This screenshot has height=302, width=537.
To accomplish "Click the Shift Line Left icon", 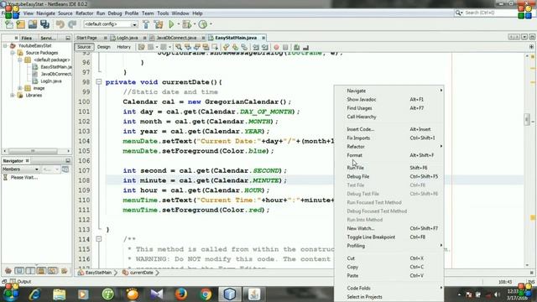I will click(x=256, y=47).
